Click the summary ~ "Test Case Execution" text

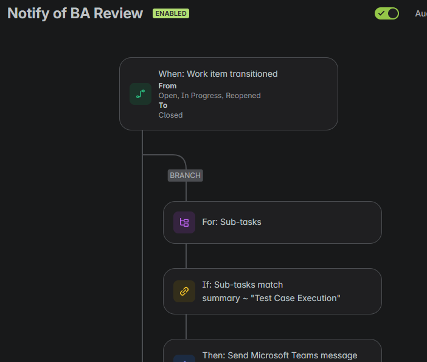point(271,298)
